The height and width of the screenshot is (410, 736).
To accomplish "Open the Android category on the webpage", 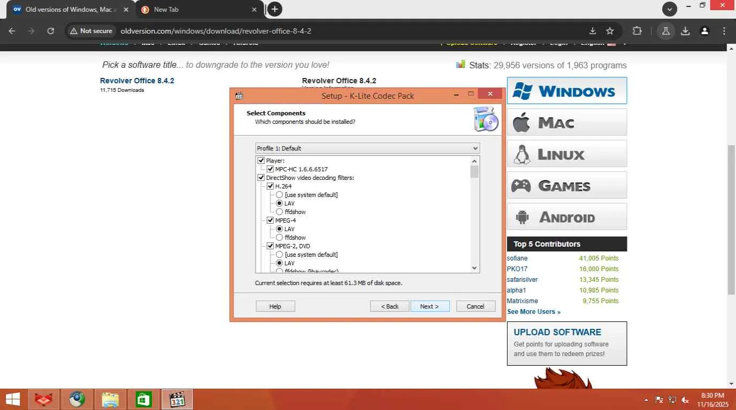I will point(567,217).
